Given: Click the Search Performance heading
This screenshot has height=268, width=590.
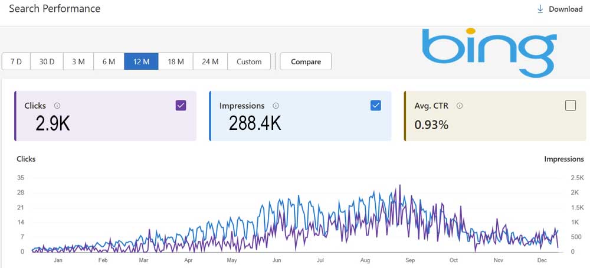Looking at the screenshot, I should (x=54, y=9).
